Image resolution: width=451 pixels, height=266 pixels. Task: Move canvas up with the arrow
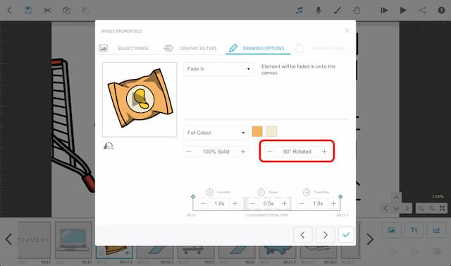pos(396,197)
